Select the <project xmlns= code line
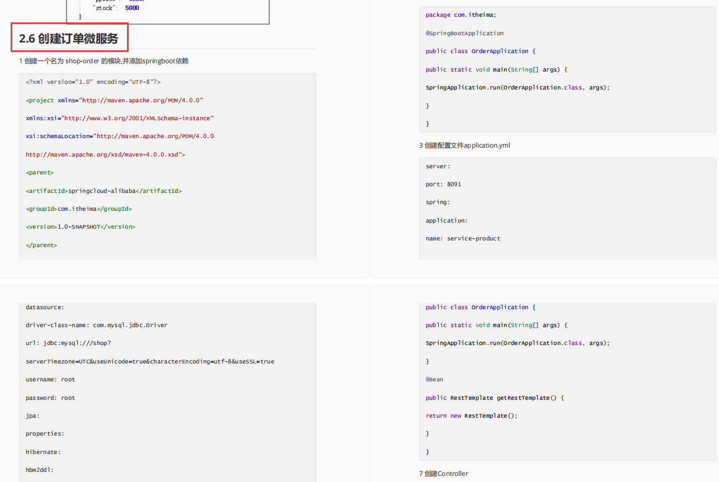This screenshot has height=482, width=719. pyautogui.click(x=114, y=100)
